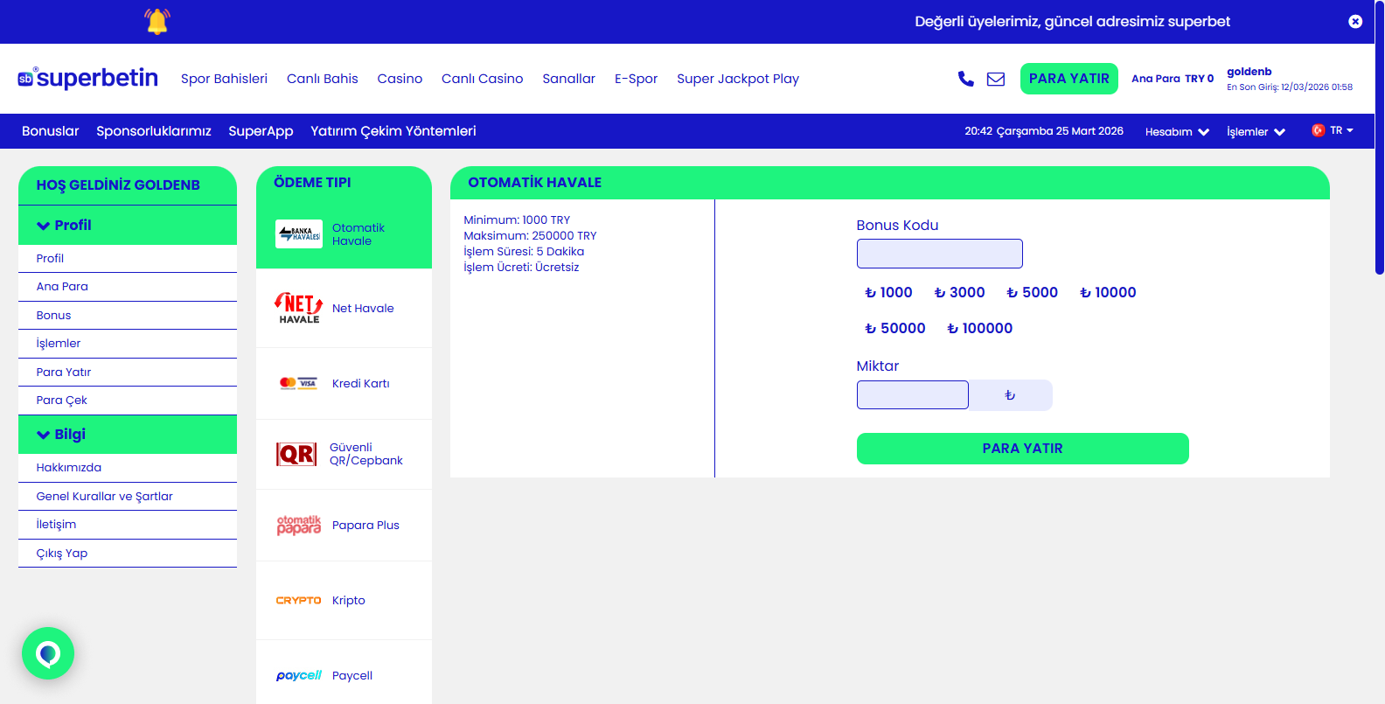1385x704 pixels.
Task: Open the Bonuslar page
Action: 50,131
